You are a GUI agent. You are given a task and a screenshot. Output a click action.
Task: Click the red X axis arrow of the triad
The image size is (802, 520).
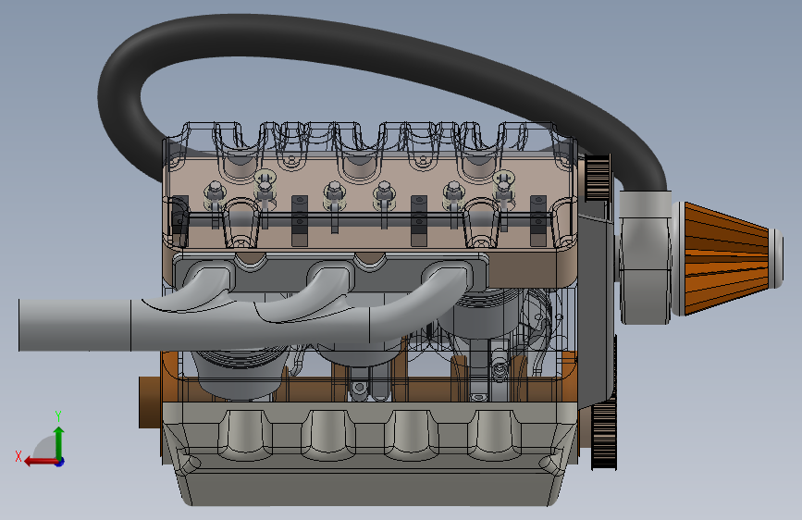pyautogui.click(x=40, y=462)
